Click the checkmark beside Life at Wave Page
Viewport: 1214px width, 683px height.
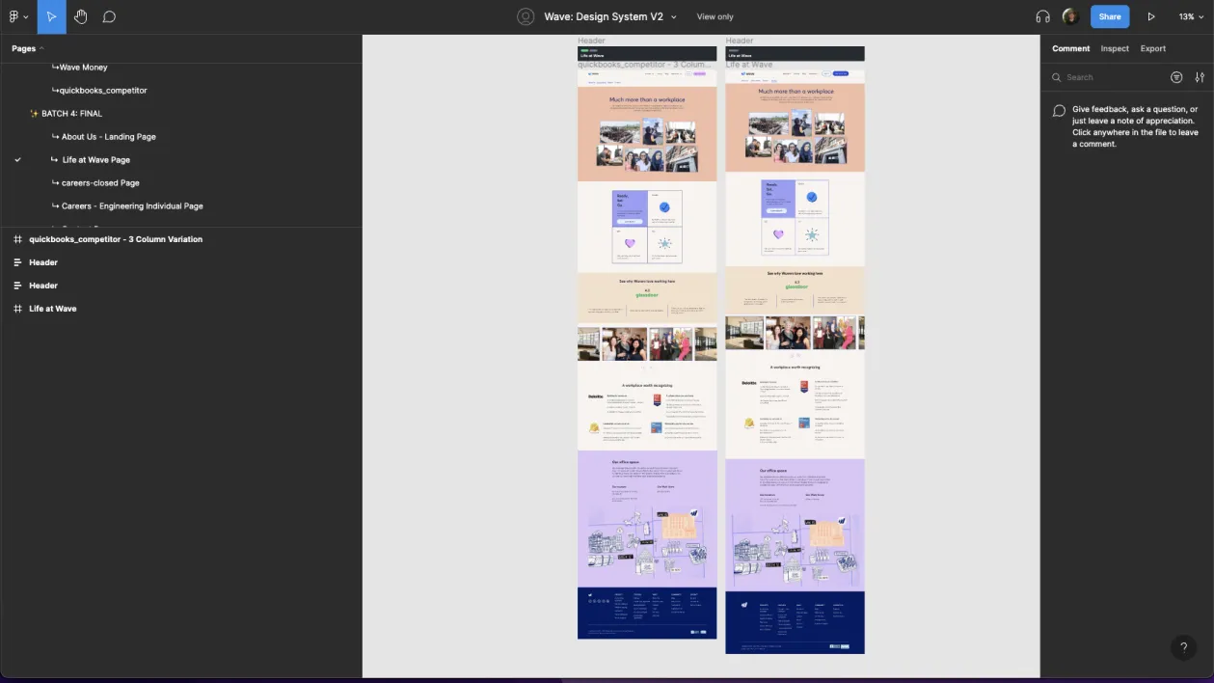pos(17,159)
